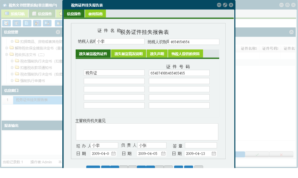Open calendar picker beside the 签章 date field
Image resolution: width=298 pixels, height=178 pixels.
pos(214,153)
